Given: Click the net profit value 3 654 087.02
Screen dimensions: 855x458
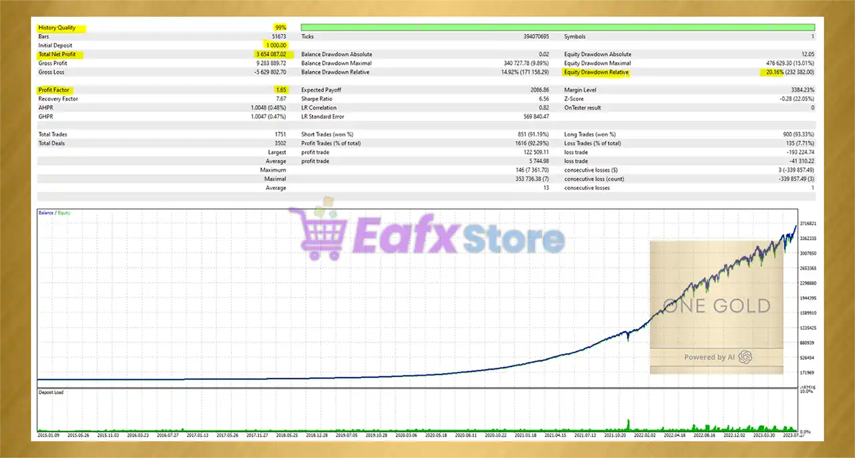Looking at the screenshot, I should [x=271, y=54].
